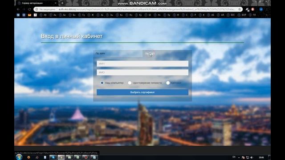Open the 'АЯ' bookmark
The height and width of the screenshot is (160, 285).
[x=221, y=15]
